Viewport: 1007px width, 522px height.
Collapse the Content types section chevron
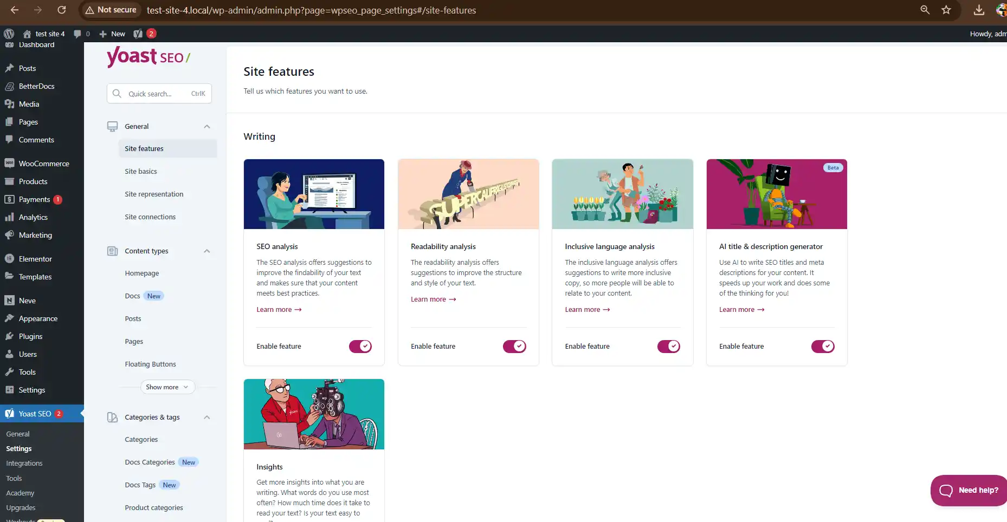tap(206, 251)
